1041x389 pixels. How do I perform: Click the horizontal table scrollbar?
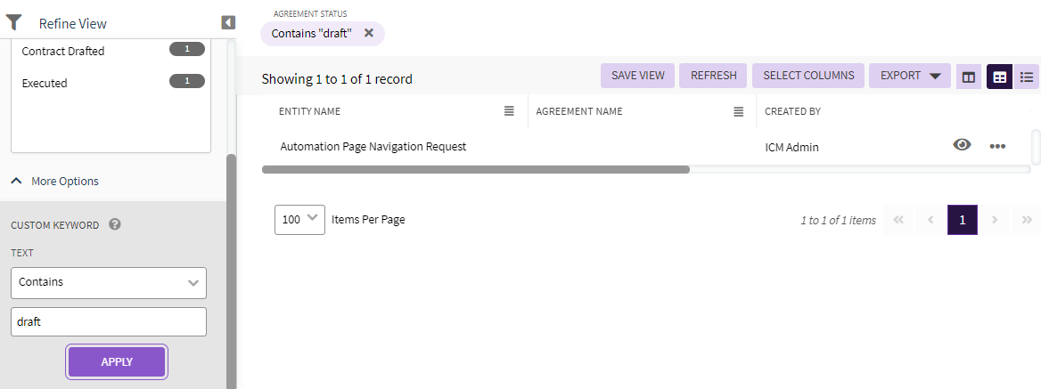476,169
